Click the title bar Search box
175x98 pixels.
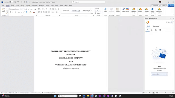pyautogui.click(x=88, y=2)
